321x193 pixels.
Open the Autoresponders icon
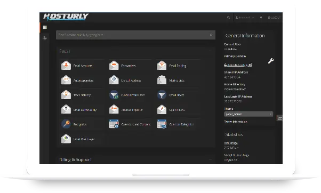(66, 80)
